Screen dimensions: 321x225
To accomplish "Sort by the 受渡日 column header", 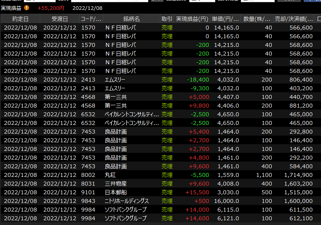I will (59, 19).
